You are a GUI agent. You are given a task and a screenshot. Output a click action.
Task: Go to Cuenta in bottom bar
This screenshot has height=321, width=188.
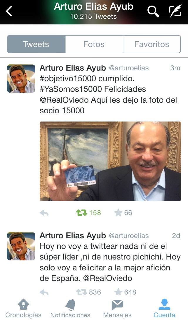point(164,308)
